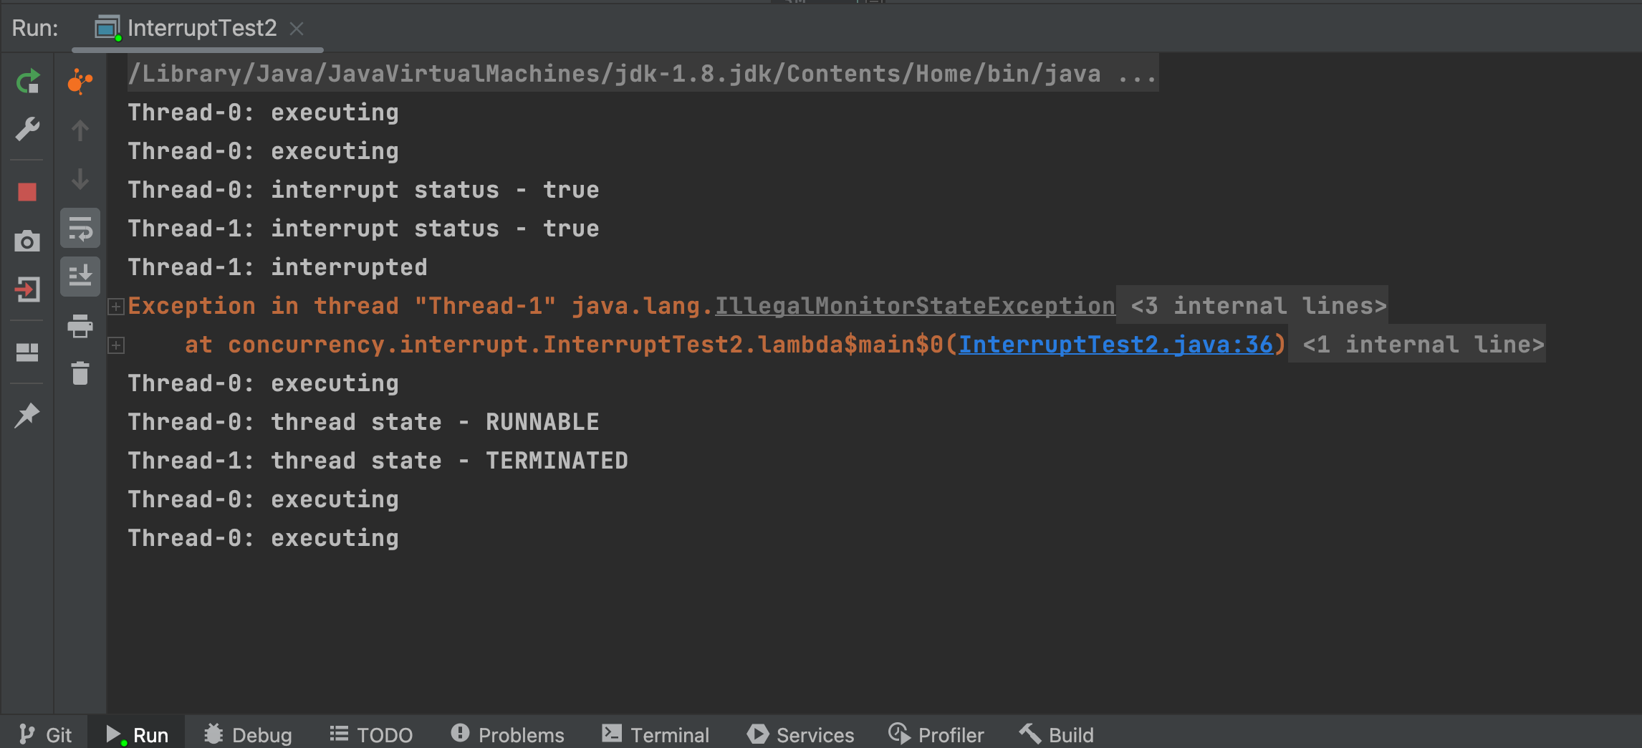Click the restore layout icon in left toolbar
1642x748 pixels.
tap(27, 353)
